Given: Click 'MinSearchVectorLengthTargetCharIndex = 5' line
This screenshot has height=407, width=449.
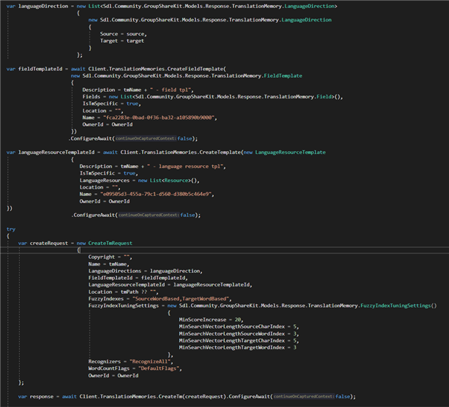Looking at the screenshot, I should 239,340.
